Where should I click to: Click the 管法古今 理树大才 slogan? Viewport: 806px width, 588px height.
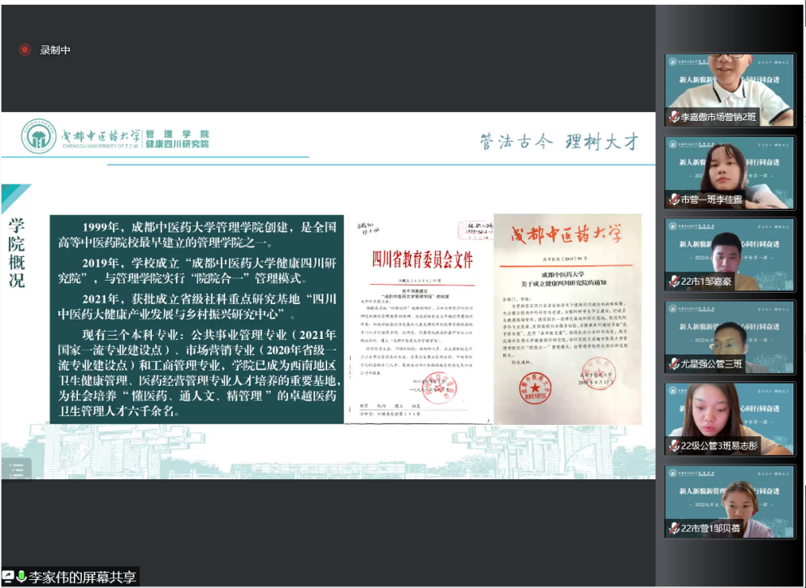(559, 141)
